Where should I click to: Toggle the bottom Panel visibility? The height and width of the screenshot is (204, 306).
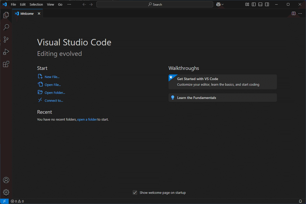pyautogui.click(x=260, y=4)
